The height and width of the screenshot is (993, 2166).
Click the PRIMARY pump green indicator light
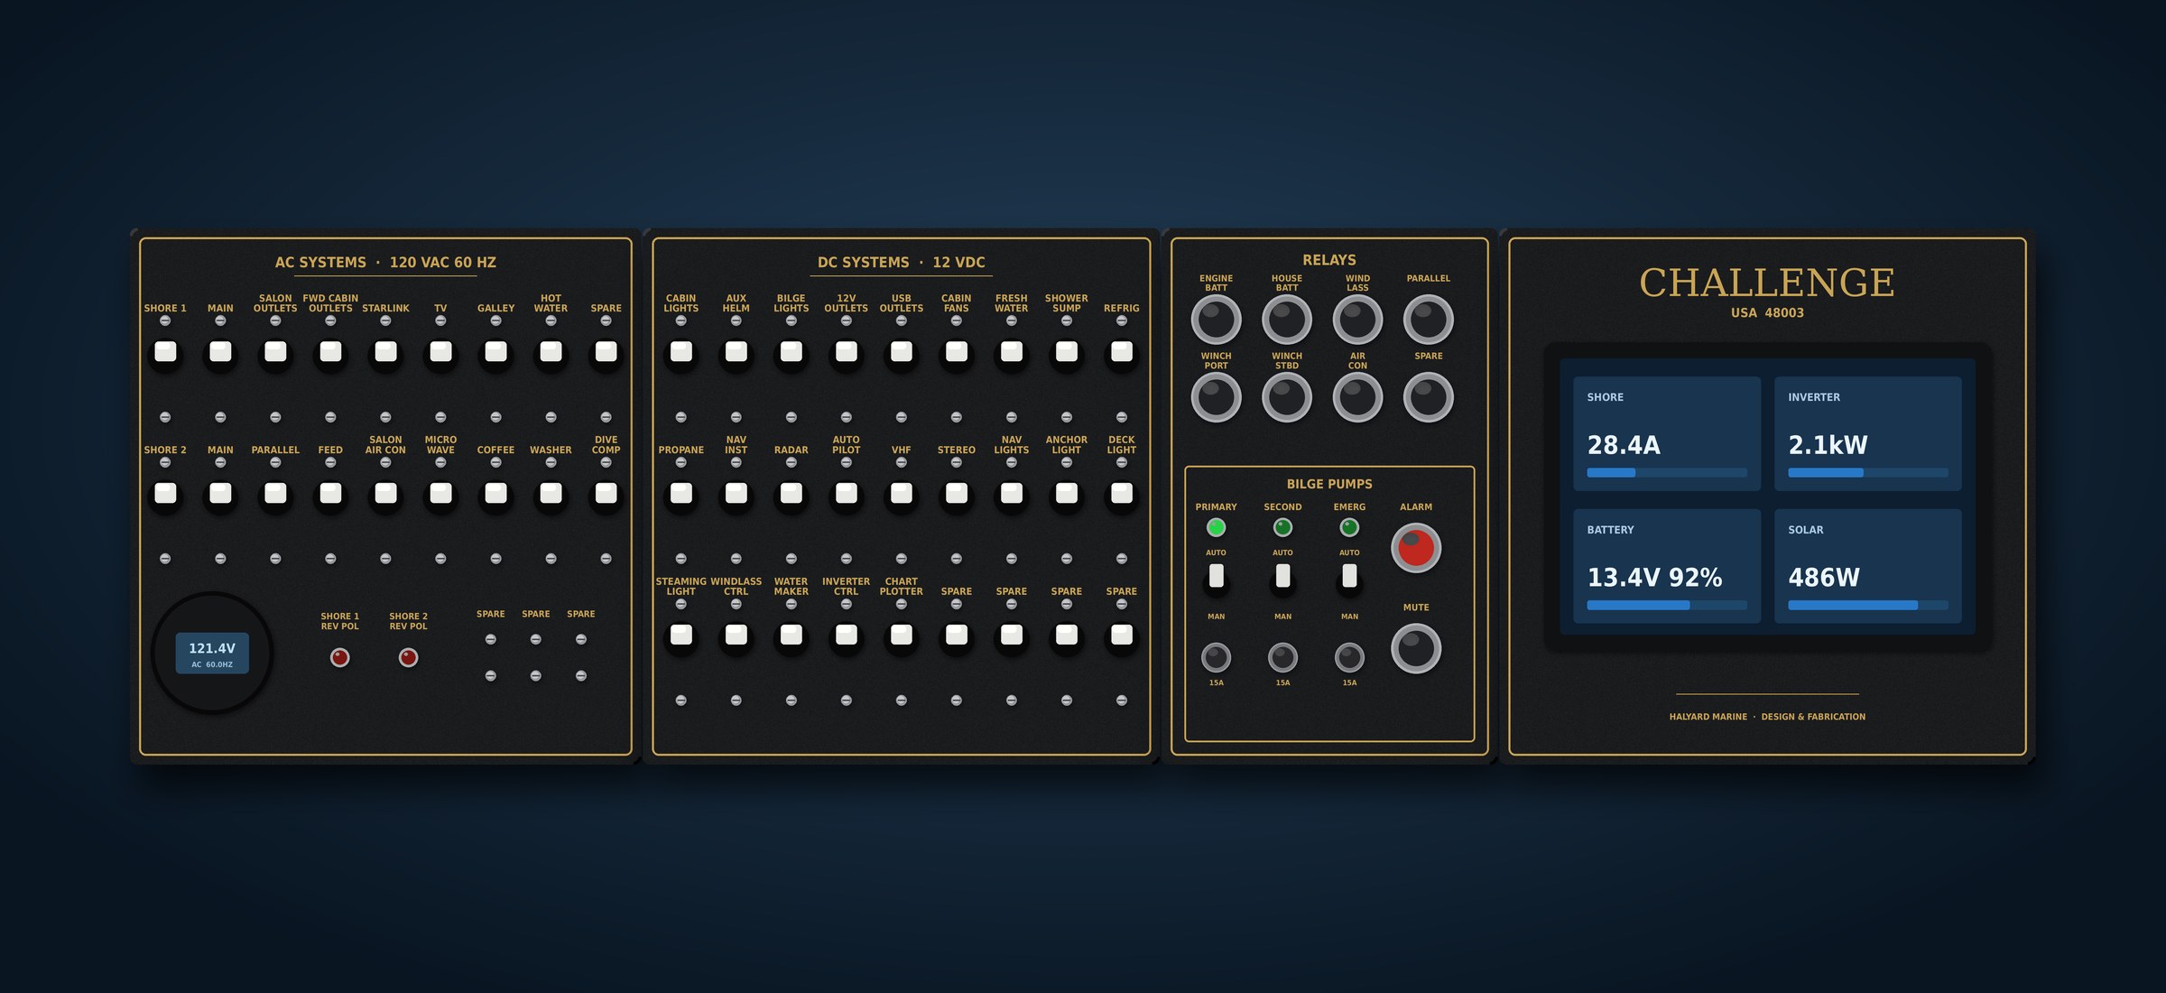[x=1217, y=527]
